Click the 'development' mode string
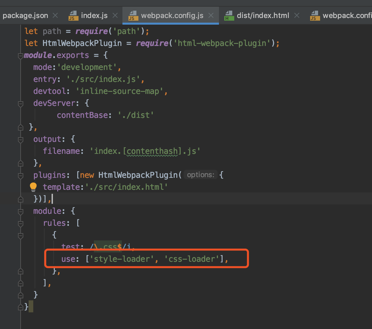 87,67
